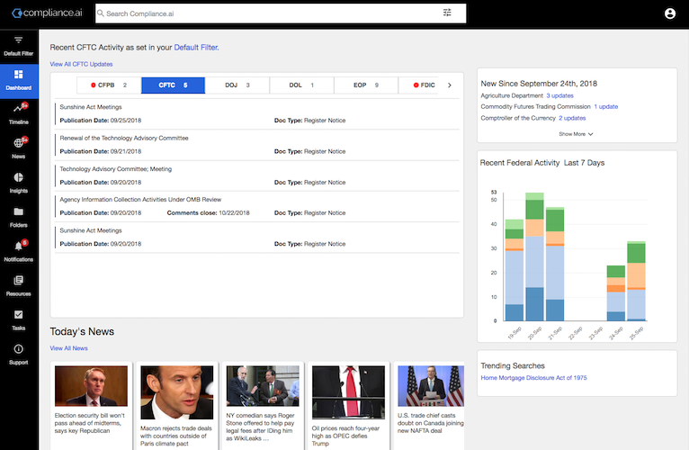Open U.S. trade chief NAFTA news card

point(429,406)
